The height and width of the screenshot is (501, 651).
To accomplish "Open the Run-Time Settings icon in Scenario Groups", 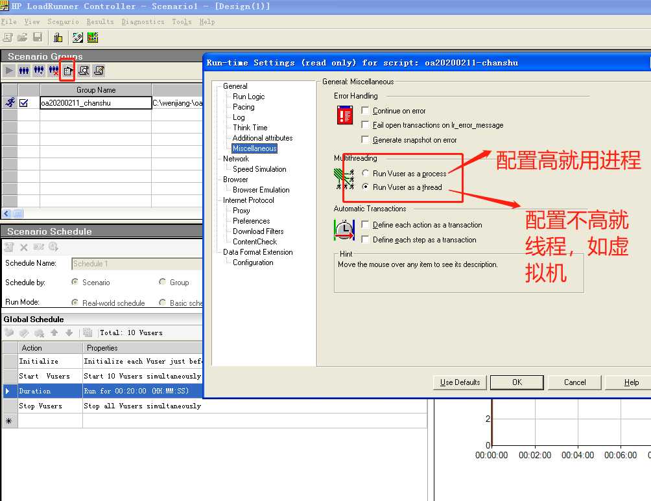I will (x=68, y=71).
